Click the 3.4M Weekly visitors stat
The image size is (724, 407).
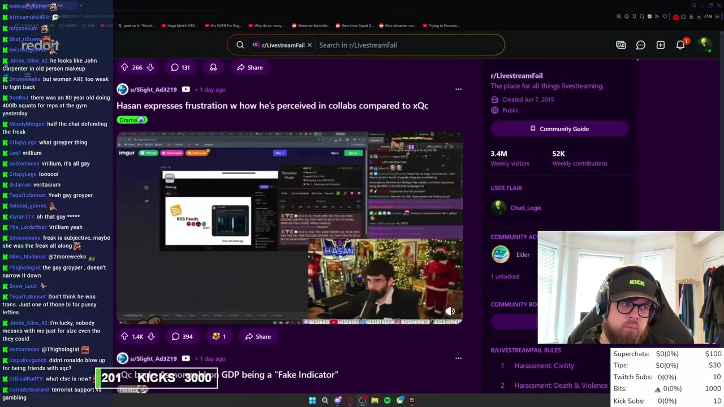pos(510,158)
